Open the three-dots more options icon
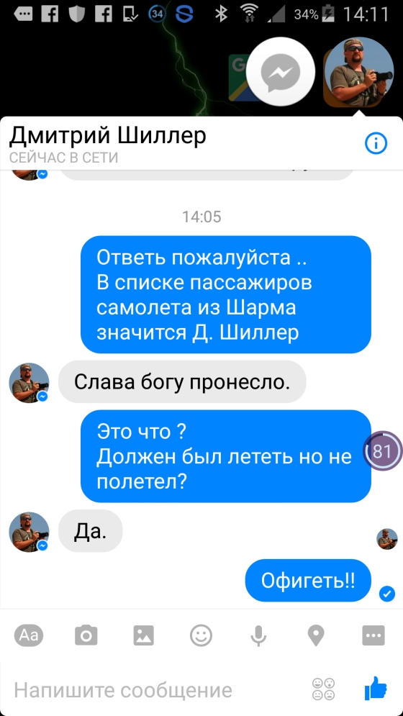403x716 pixels. click(x=373, y=635)
